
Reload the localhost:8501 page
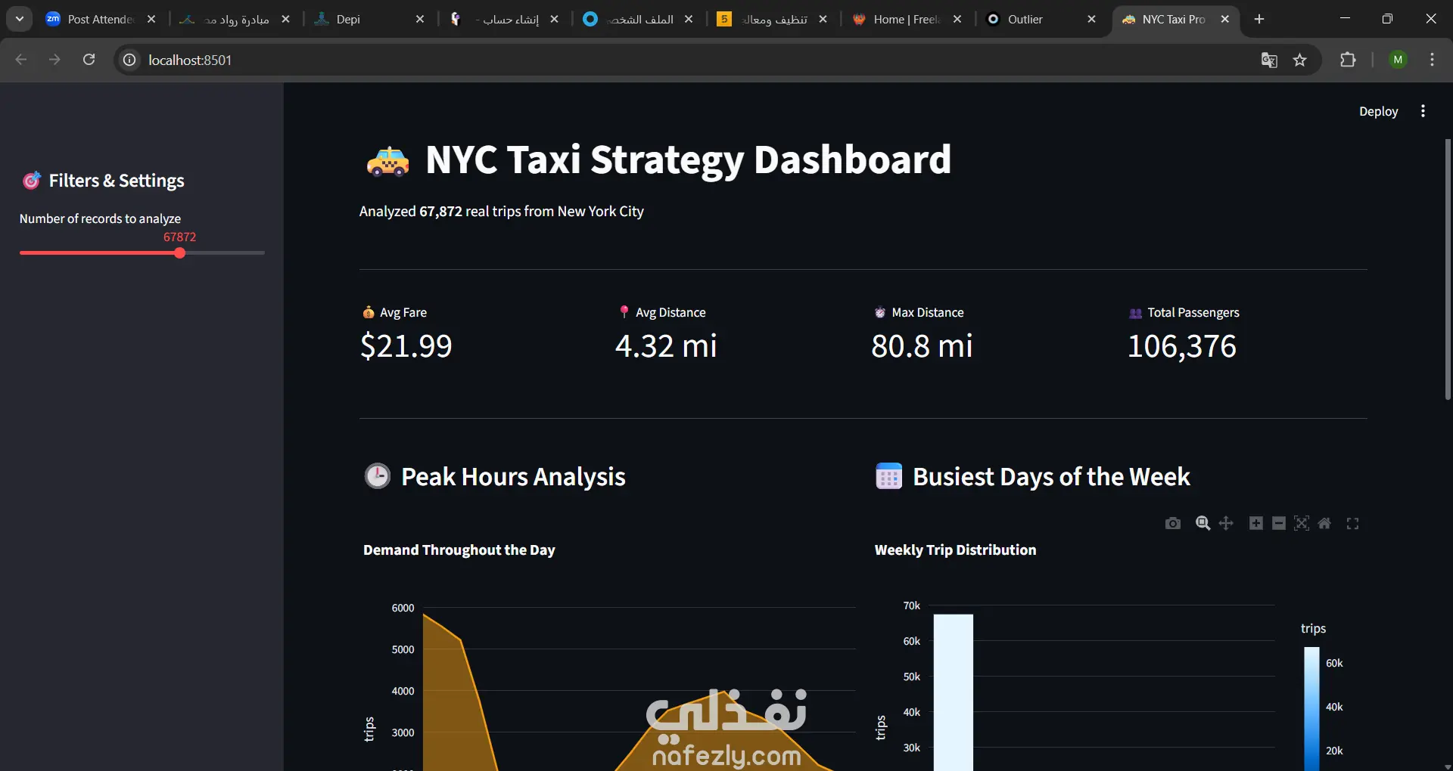coord(89,60)
